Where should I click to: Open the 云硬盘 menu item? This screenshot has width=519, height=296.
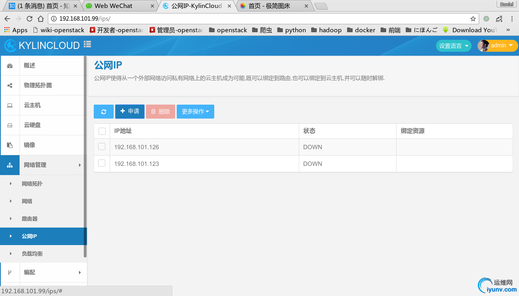pos(32,125)
